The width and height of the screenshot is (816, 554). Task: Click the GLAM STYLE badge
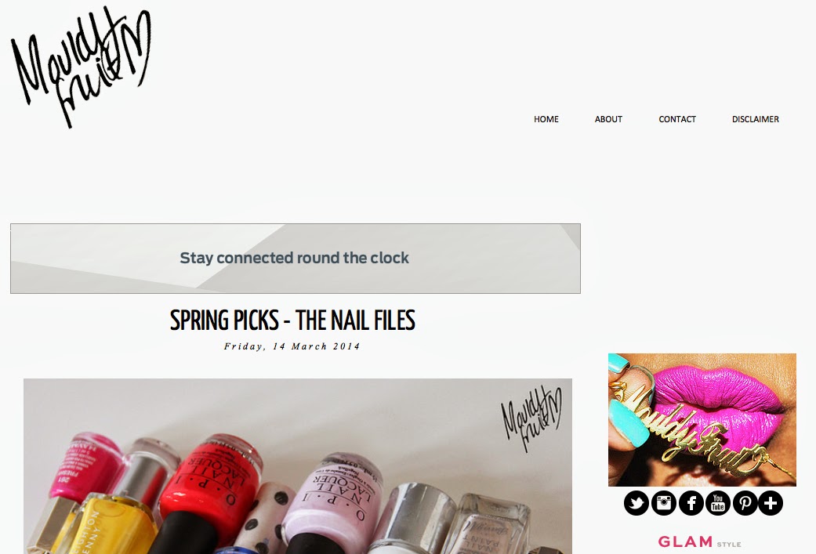[x=699, y=542]
